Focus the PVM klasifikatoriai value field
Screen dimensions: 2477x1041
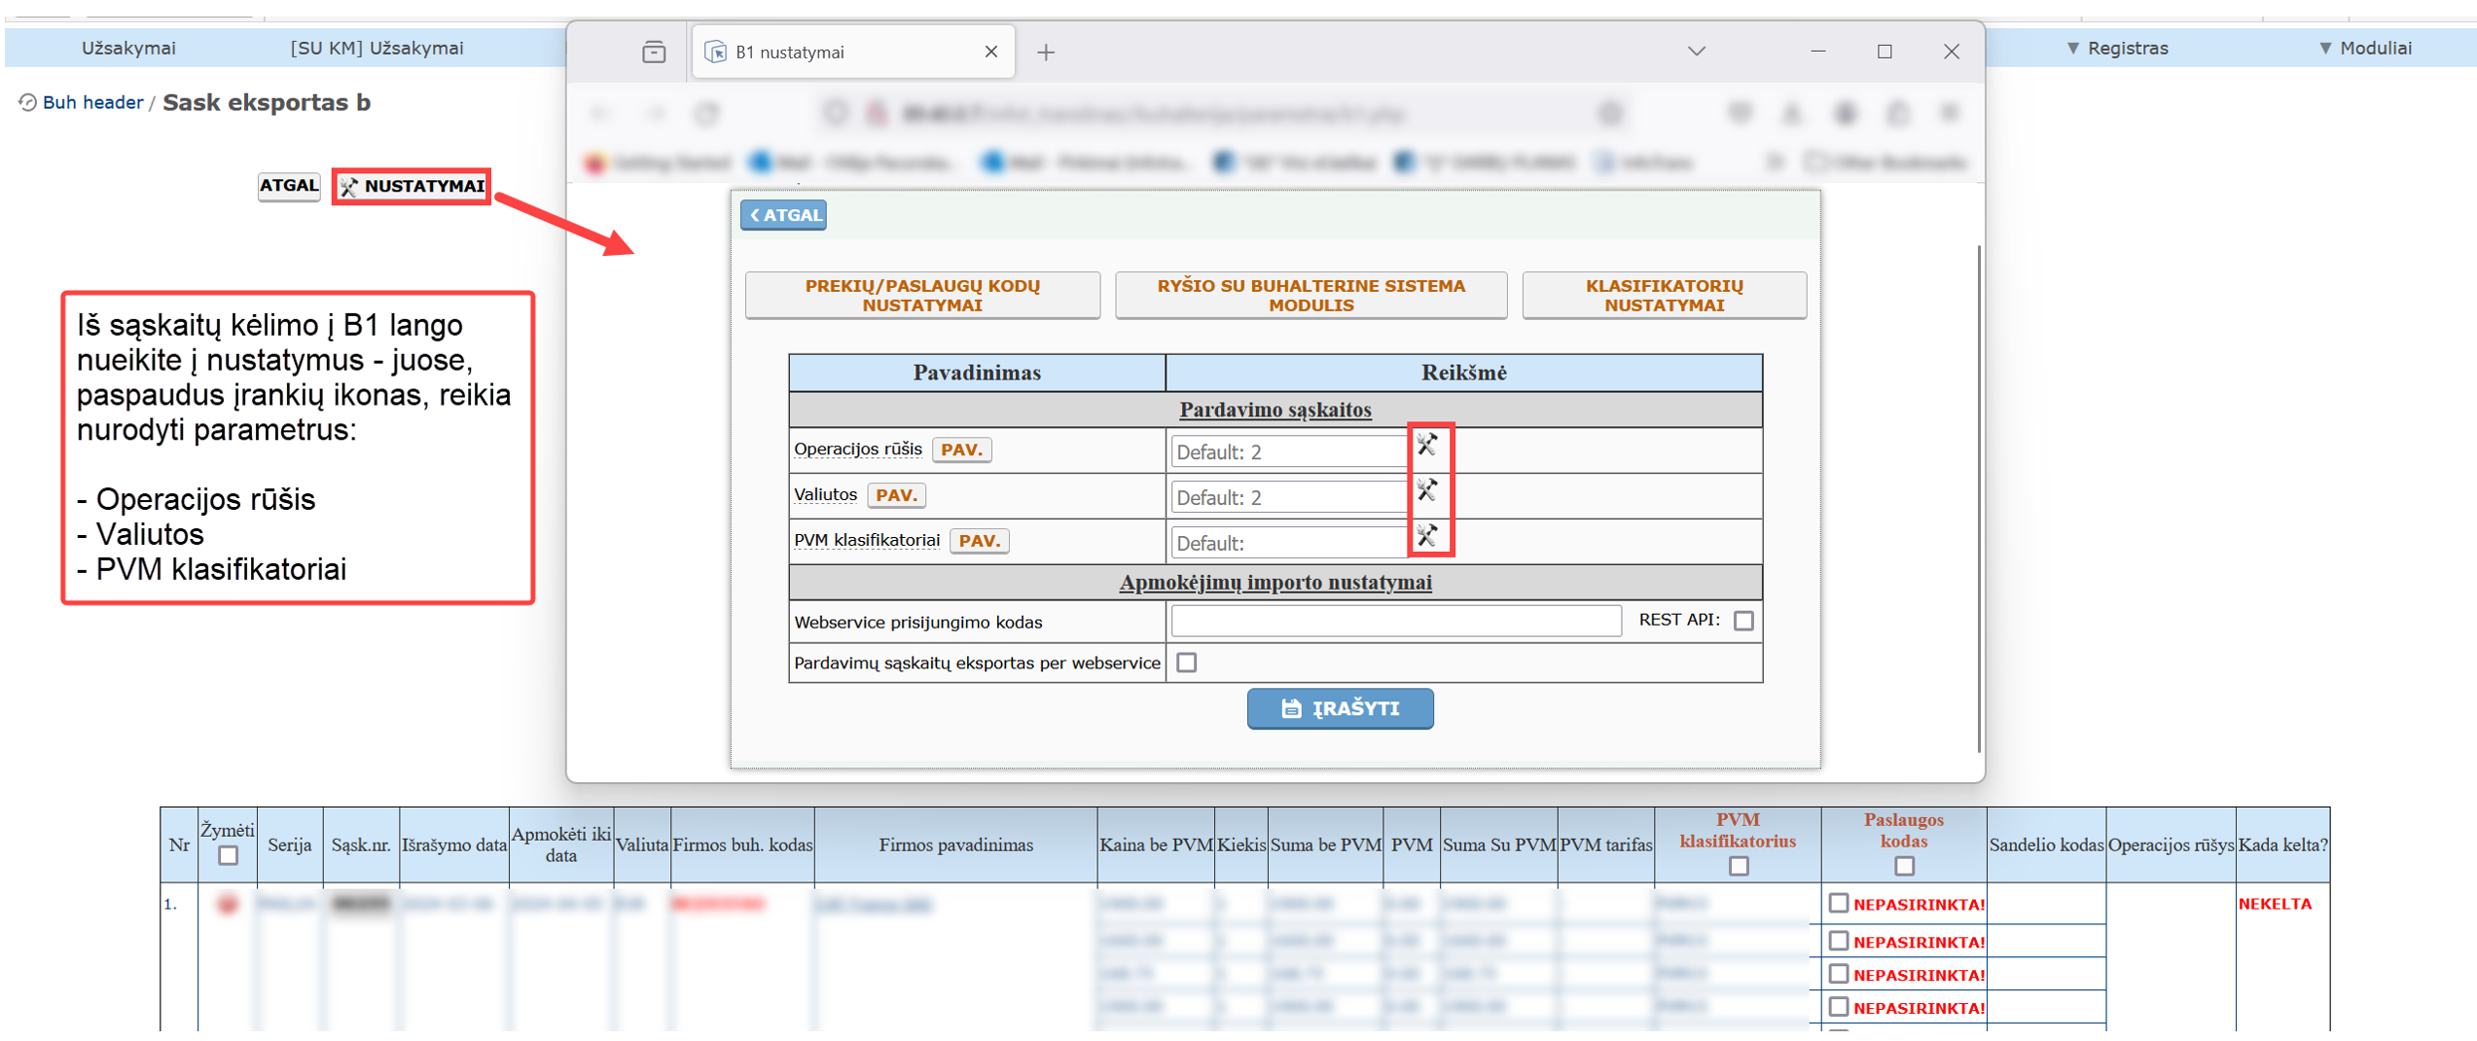tap(1289, 543)
